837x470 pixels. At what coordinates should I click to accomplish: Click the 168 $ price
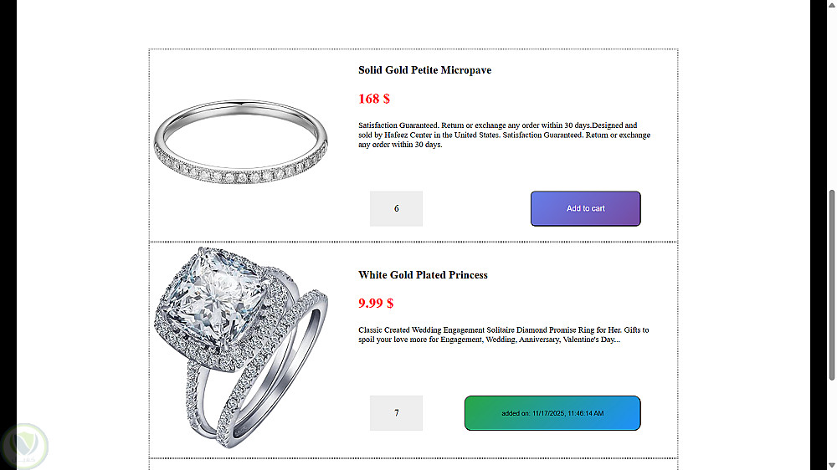374,99
